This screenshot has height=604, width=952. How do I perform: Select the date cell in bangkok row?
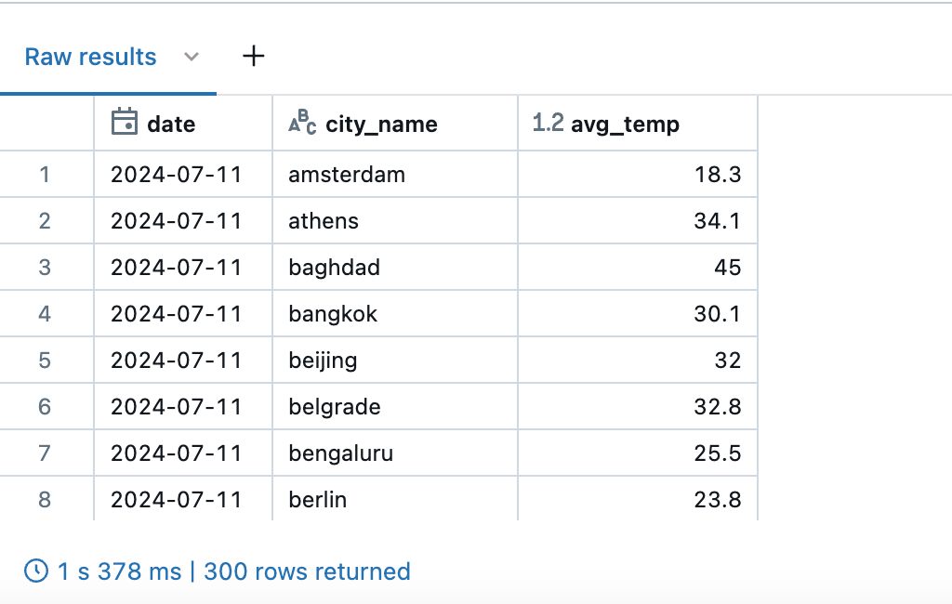pyautogui.click(x=183, y=314)
